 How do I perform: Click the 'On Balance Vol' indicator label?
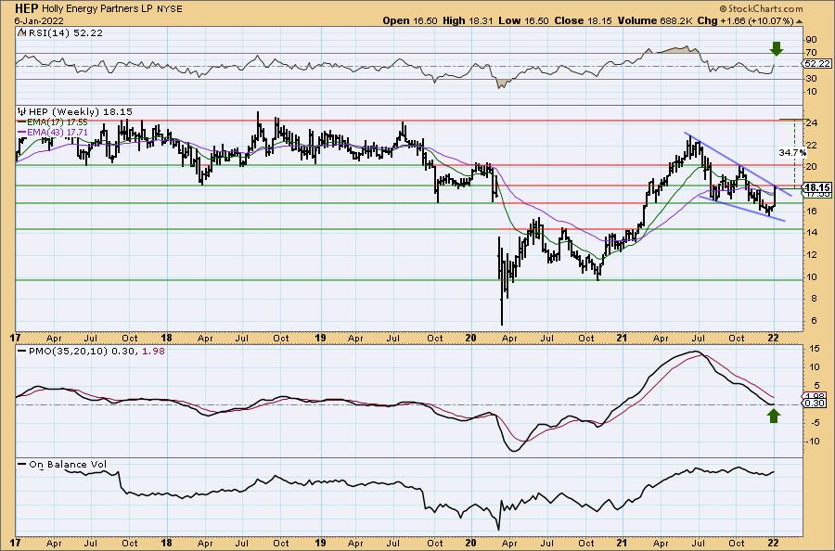[x=68, y=464]
